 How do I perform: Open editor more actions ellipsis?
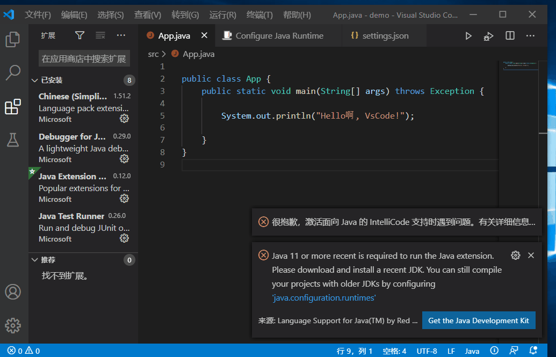[x=530, y=35]
